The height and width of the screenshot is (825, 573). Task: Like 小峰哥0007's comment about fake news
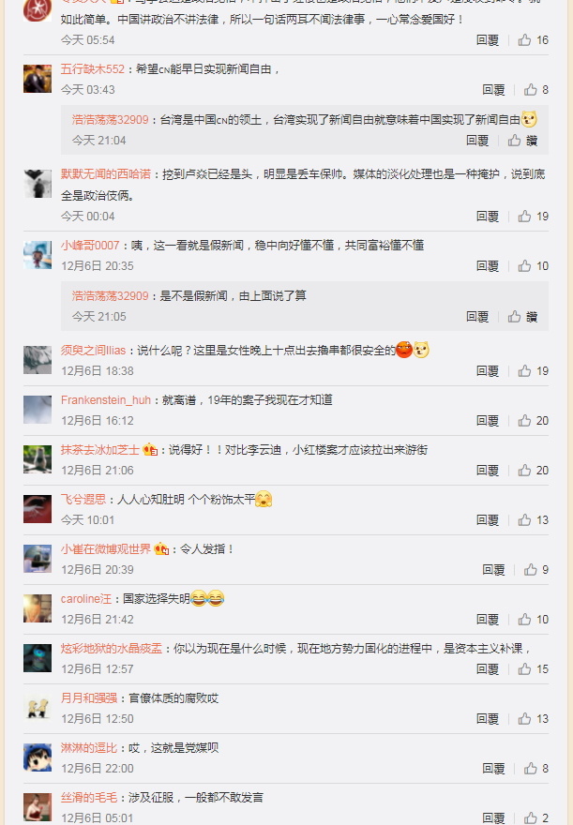[524, 266]
